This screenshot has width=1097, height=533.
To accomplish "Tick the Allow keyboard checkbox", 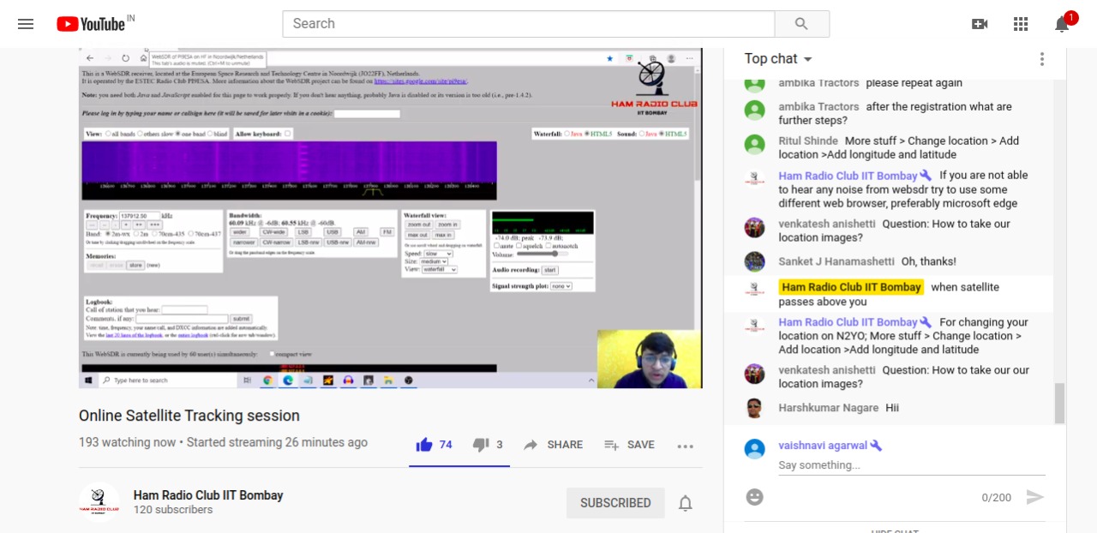I will [287, 134].
